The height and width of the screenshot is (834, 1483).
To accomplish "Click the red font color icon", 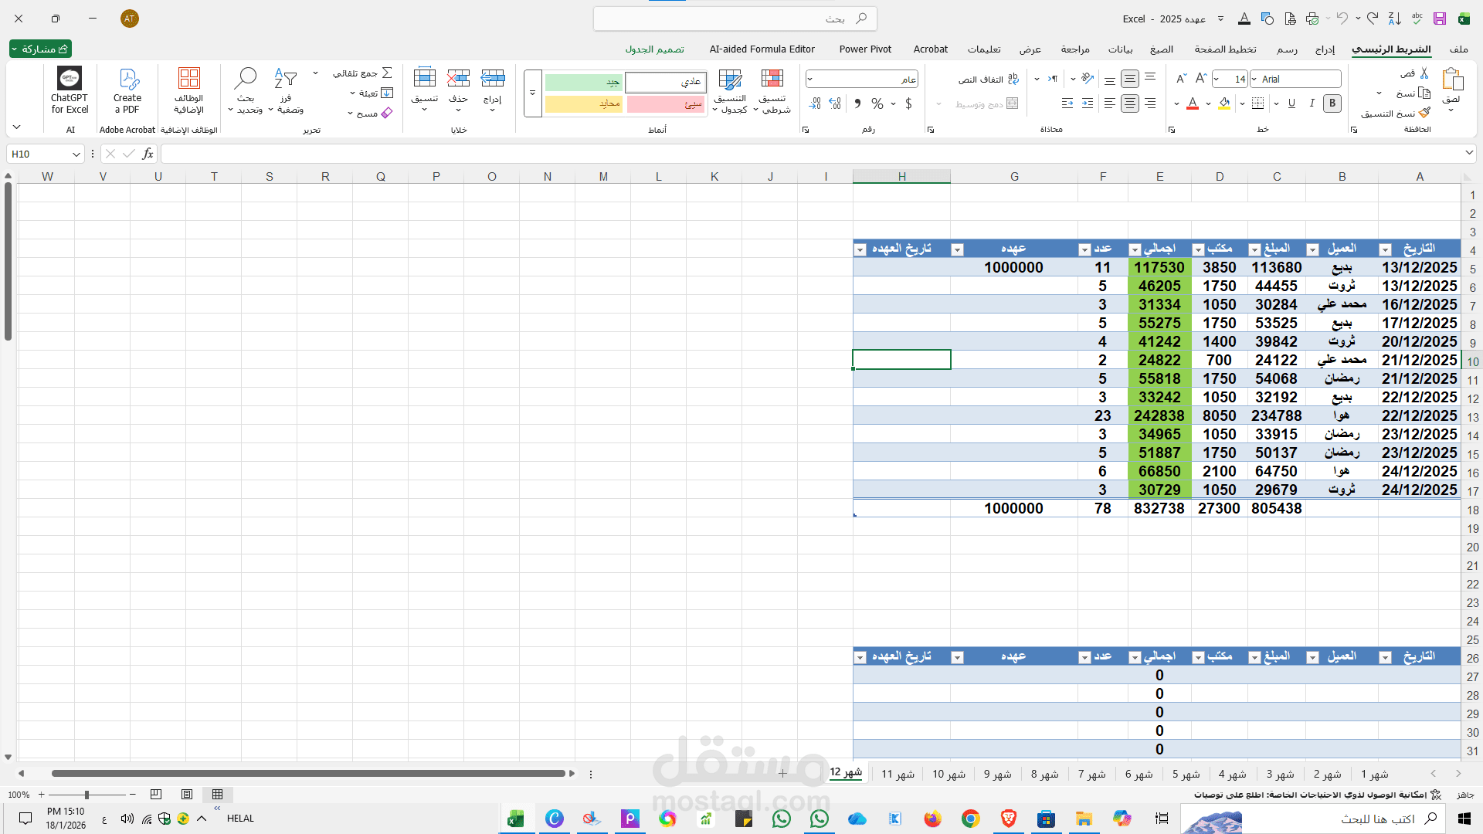I will point(1193,103).
